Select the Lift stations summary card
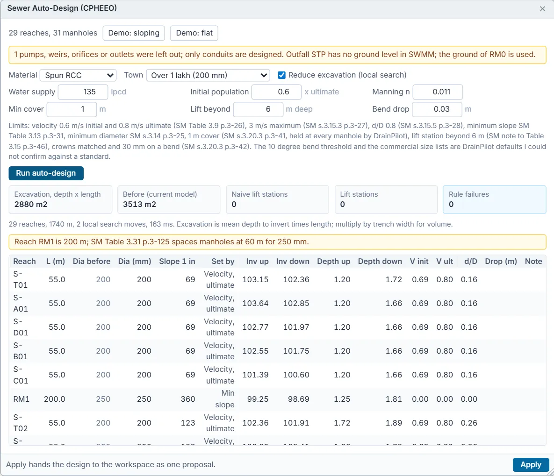Viewport: 554px width, 476px height. coord(386,199)
